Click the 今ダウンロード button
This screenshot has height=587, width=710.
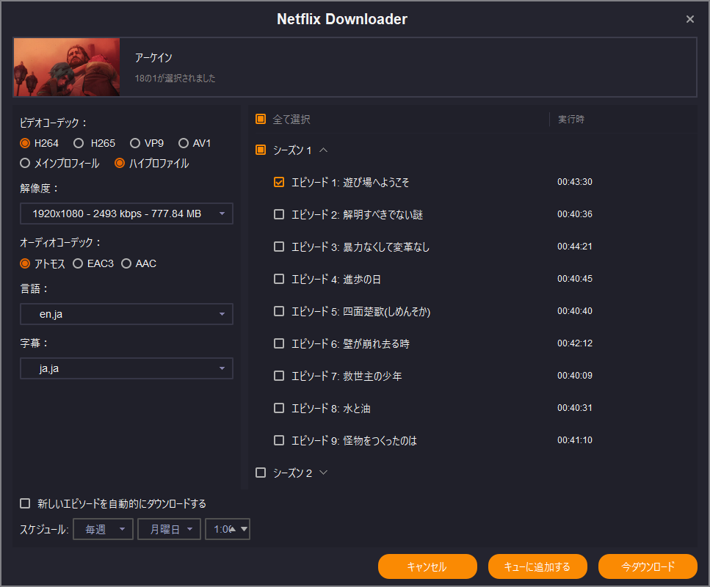click(648, 566)
